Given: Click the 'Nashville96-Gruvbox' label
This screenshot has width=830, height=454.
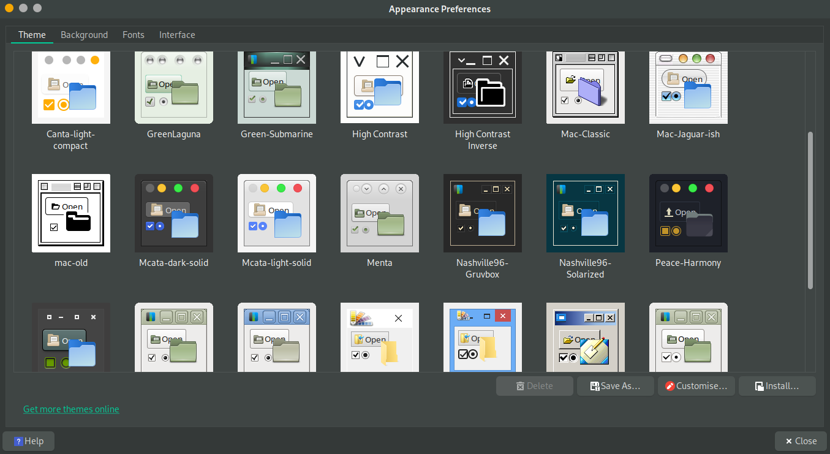Looking at the screenshot, I should [483, 268].
